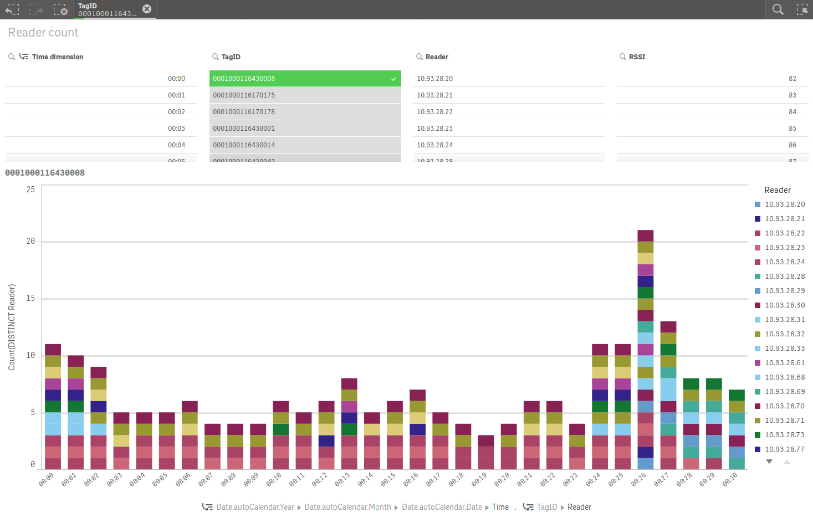Select RSSI value 85
The width and height of the screenshot is (813, 517).
point(713,129)
